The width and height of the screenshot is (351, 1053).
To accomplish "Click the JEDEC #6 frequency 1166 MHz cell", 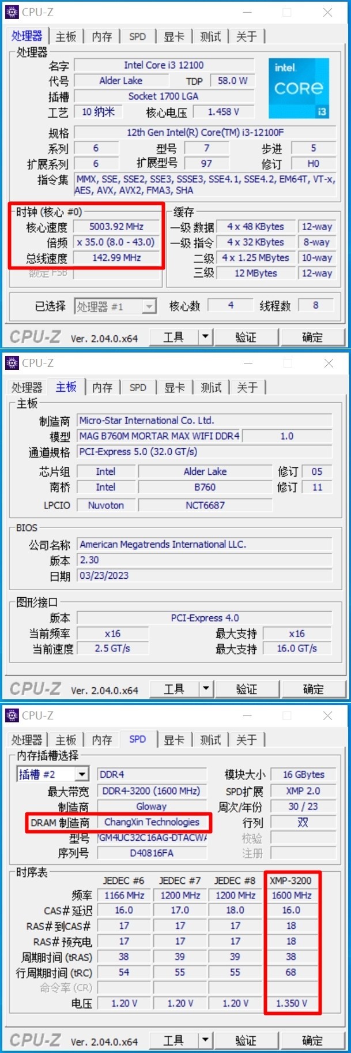I will click(124, 895).
